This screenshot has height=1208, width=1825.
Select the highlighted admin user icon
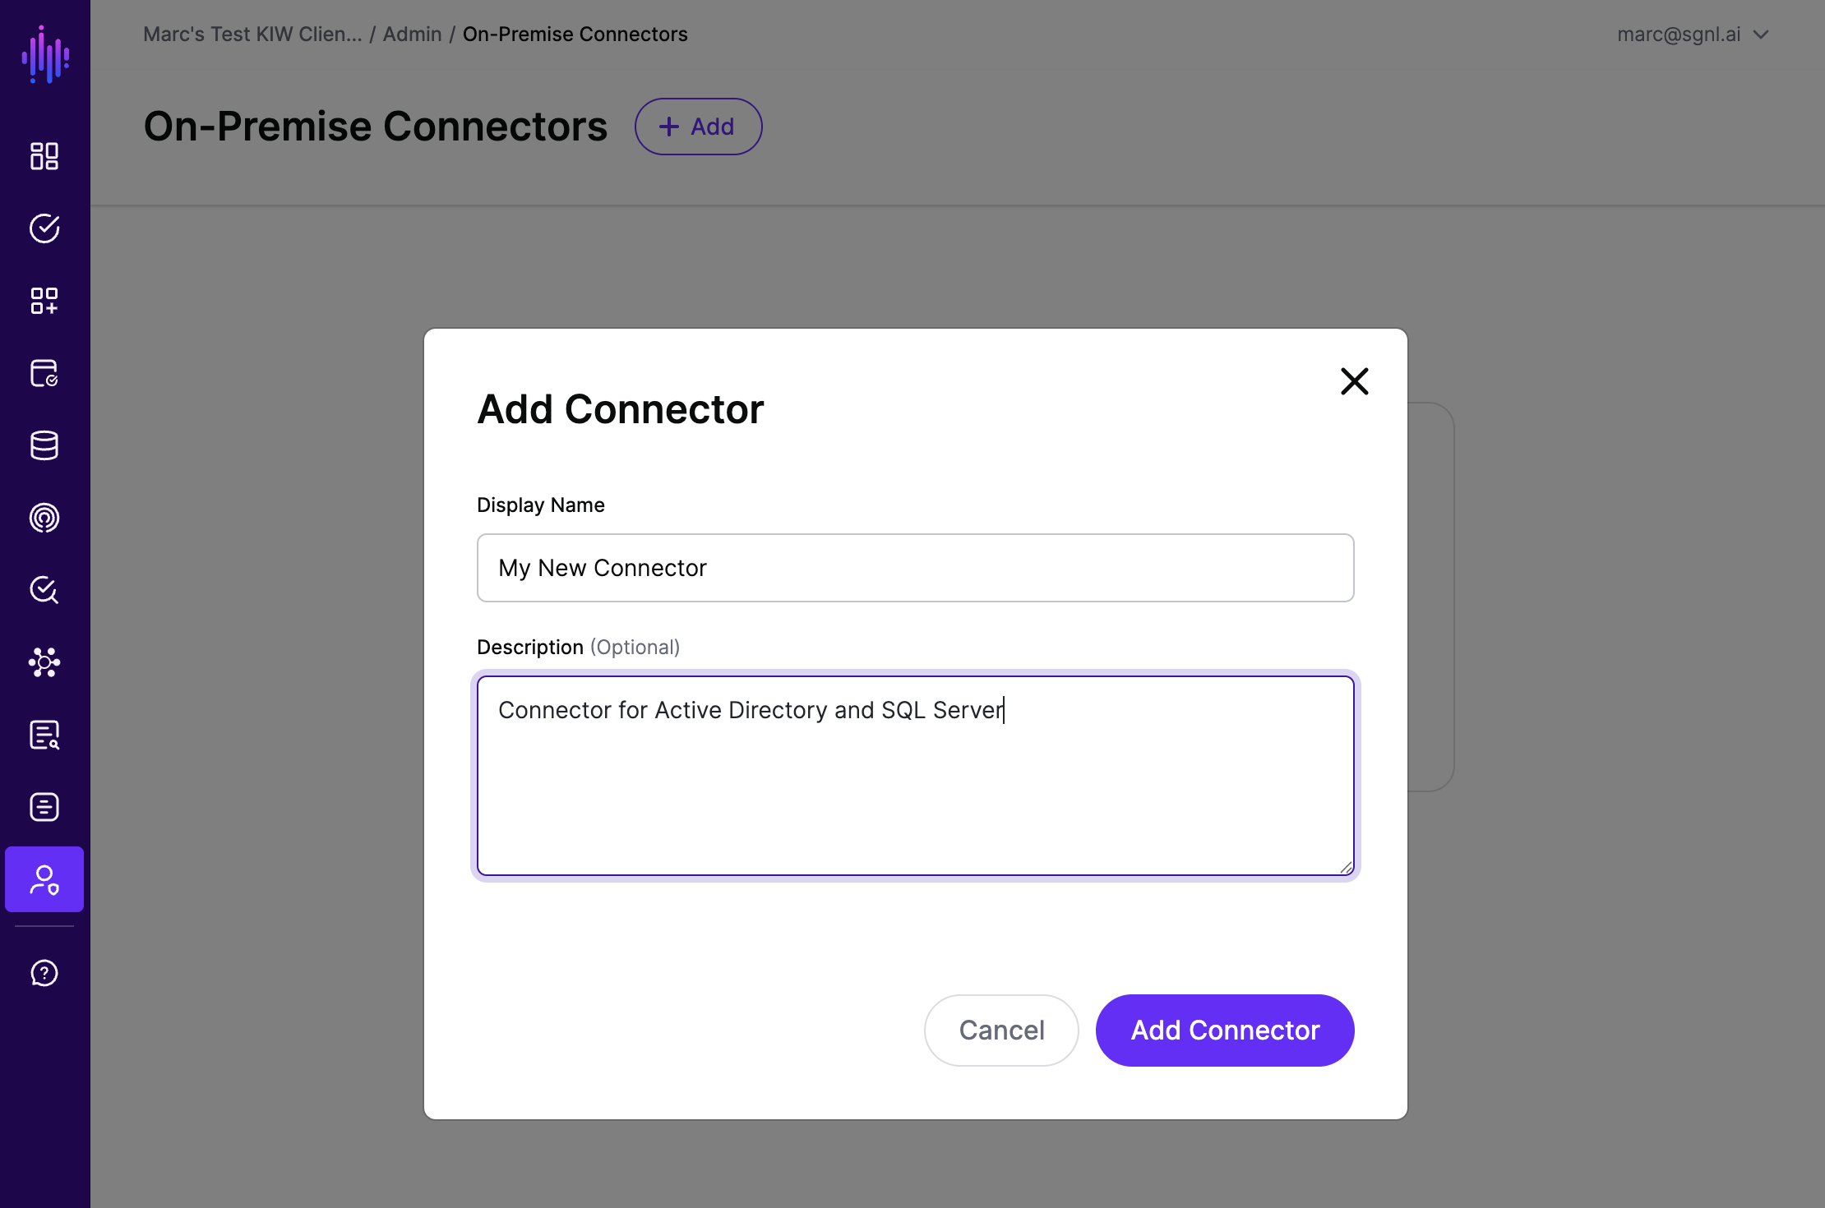pyautogui.click(x=44, y=879)
